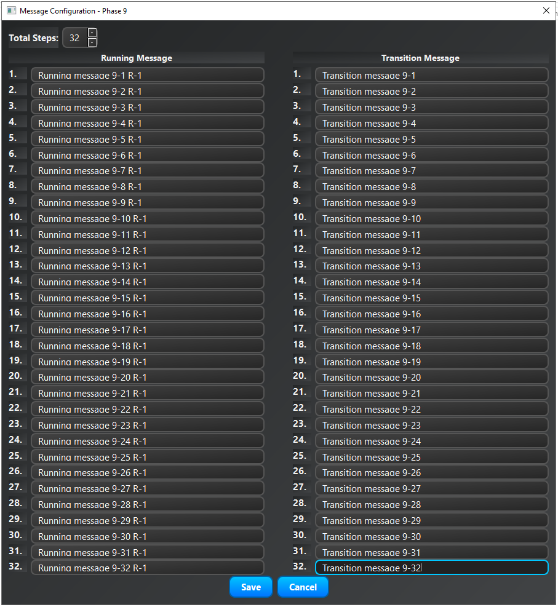Click the increment arrow on Total Steps spinner

[92, 34]
